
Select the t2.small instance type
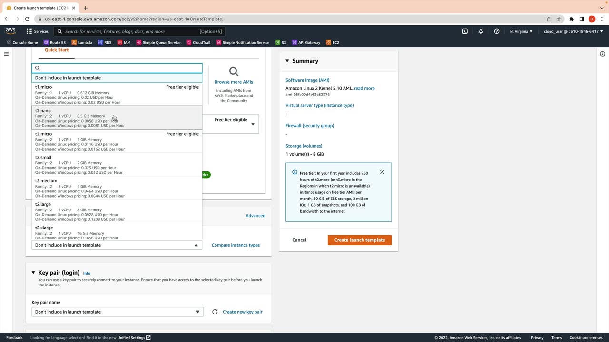pyautogui.click(x=117, y=164)
